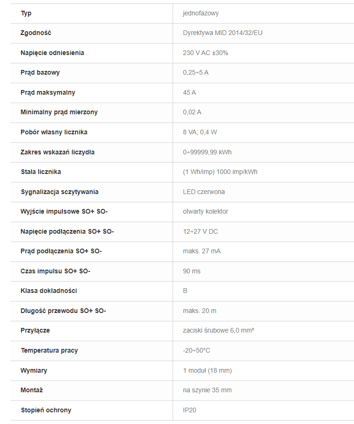Click the '45 A' maximum current value
Screen dimensions: 354x424
coord(189,92)
